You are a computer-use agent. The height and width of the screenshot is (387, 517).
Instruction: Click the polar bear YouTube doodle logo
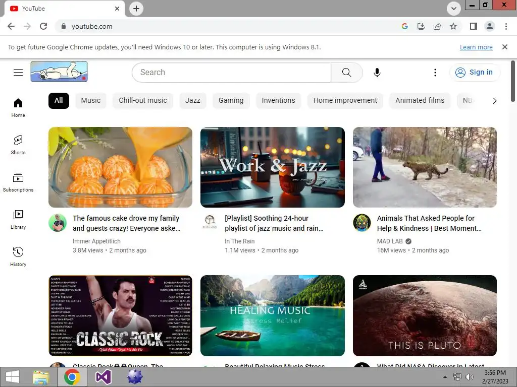point(59,72)
